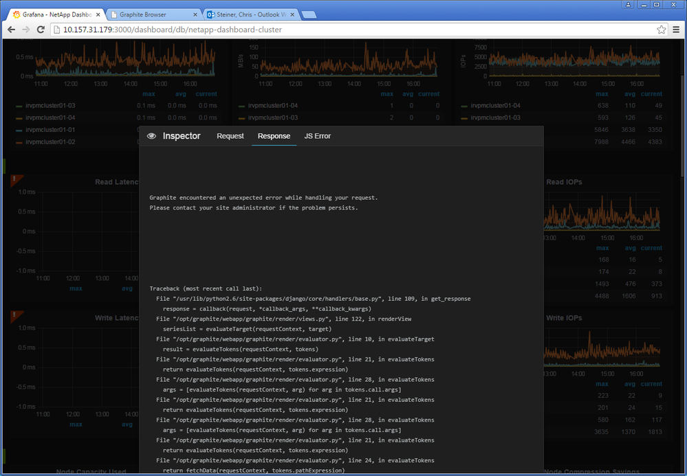Click value 7988 in IOPs legend
The image size is (687, 476).
[x=602, y=142]
